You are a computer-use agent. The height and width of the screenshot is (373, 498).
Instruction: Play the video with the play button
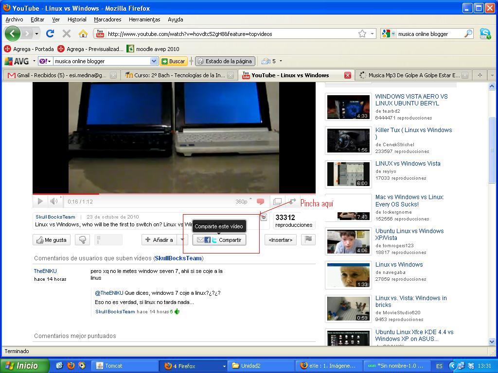pos(40,201)
